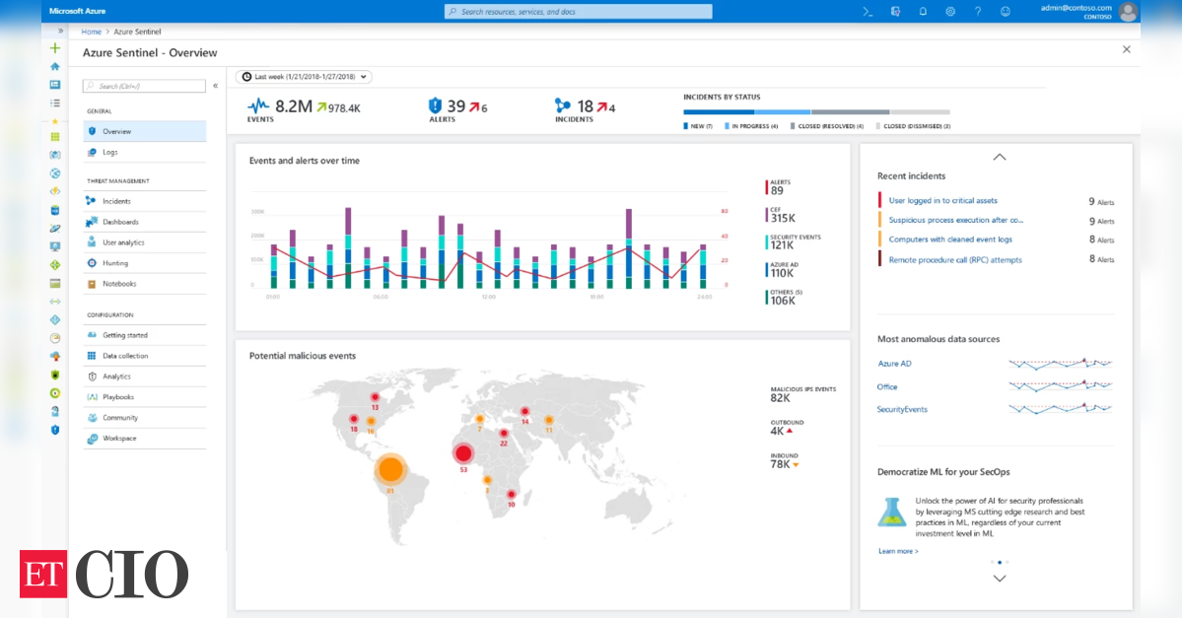Click the blue New incidents status bar
Viewport: 1182px width, 618px height.
coord(719,112)
